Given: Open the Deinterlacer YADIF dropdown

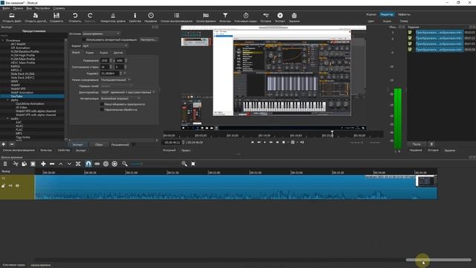Looking at the screenshot, I should click(x=128, y=92).
